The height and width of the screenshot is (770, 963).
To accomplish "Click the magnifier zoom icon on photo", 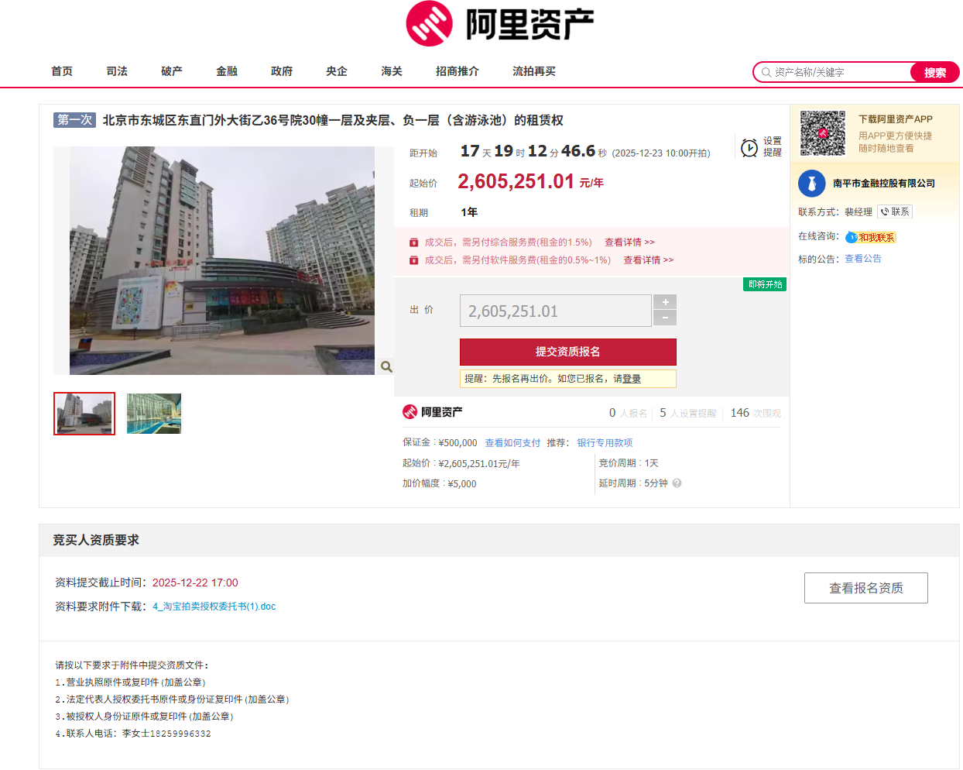I will click(386, 366).
